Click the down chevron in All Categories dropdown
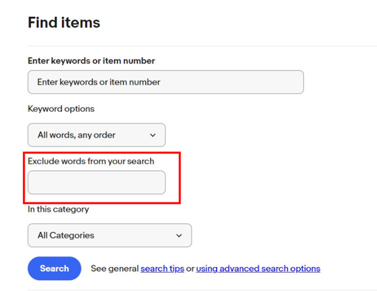The width and height of the screenshot is (377, 291). (179, 235)
